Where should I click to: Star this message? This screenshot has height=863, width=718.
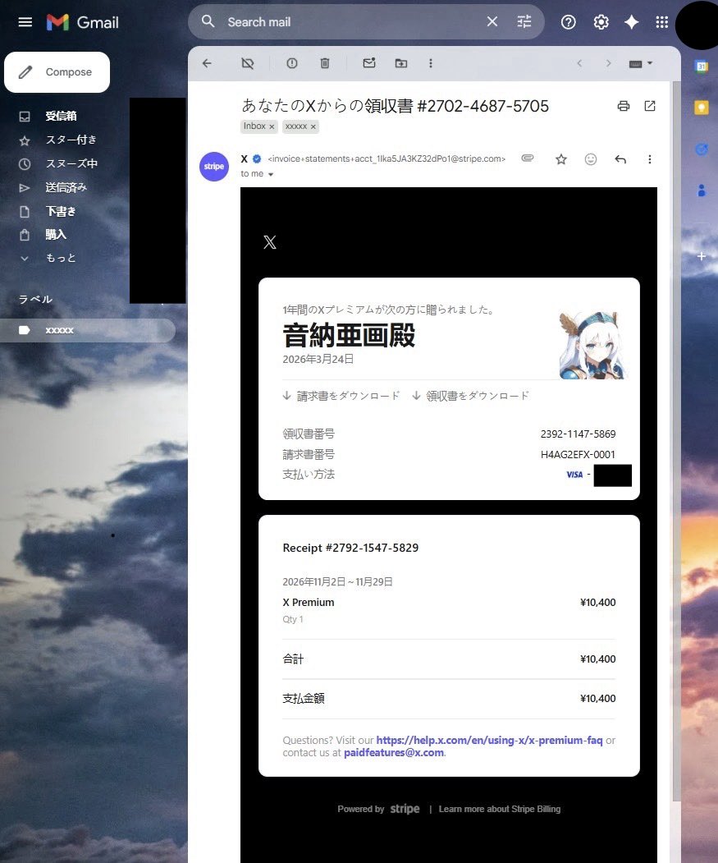pos(561,159)
